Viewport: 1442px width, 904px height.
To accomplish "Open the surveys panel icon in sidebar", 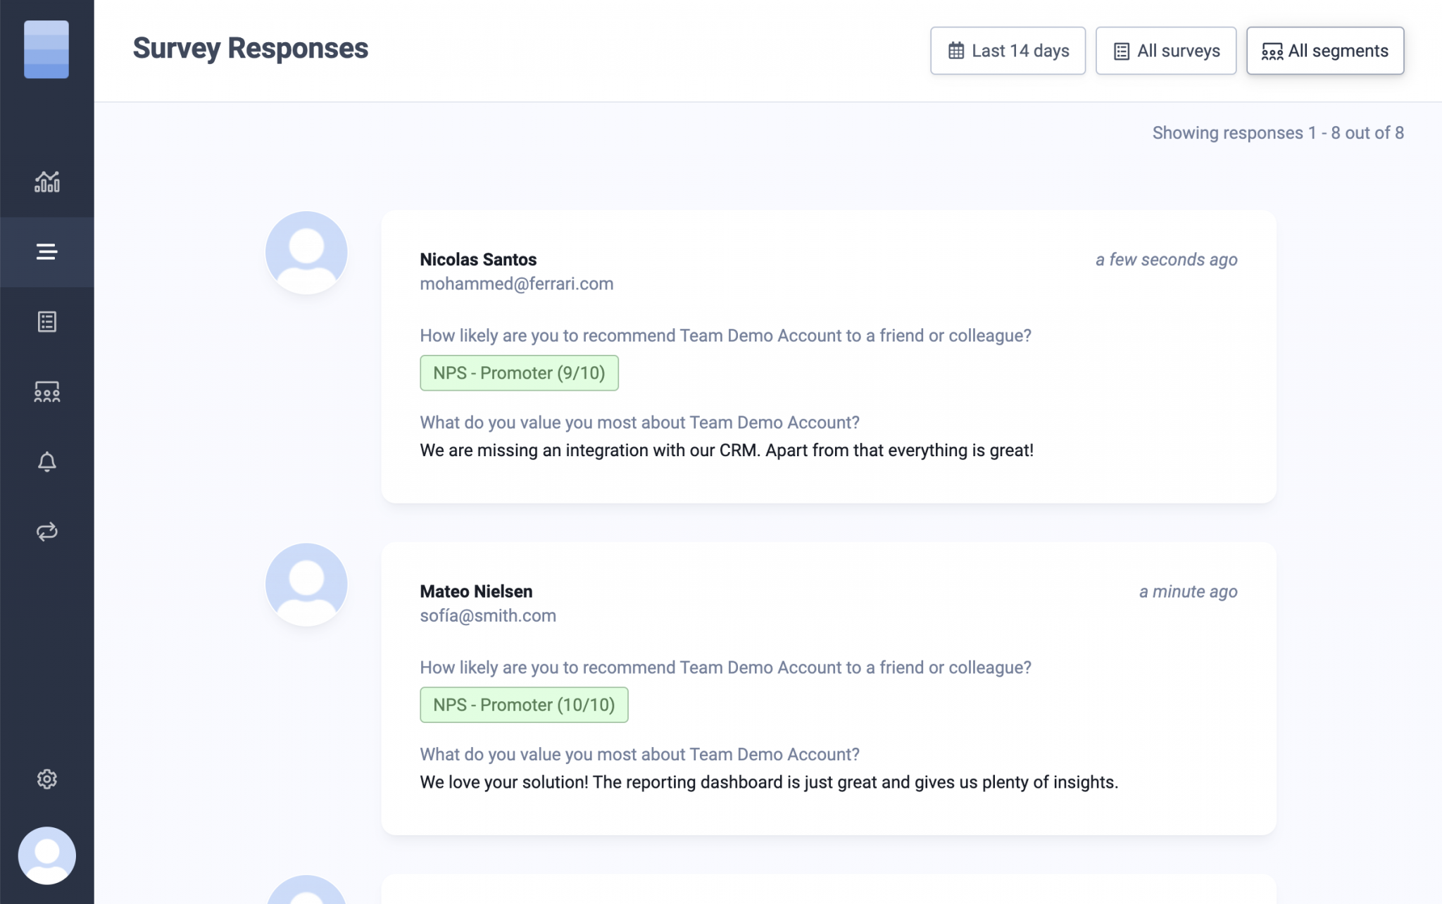I will tap(46, 322).
